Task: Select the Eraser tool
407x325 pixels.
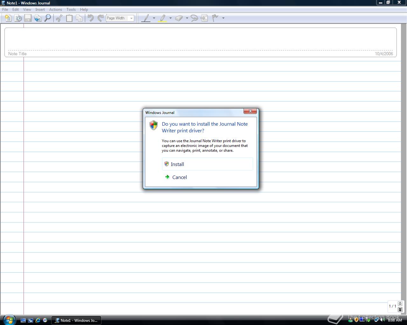Action: pos(179,18)
